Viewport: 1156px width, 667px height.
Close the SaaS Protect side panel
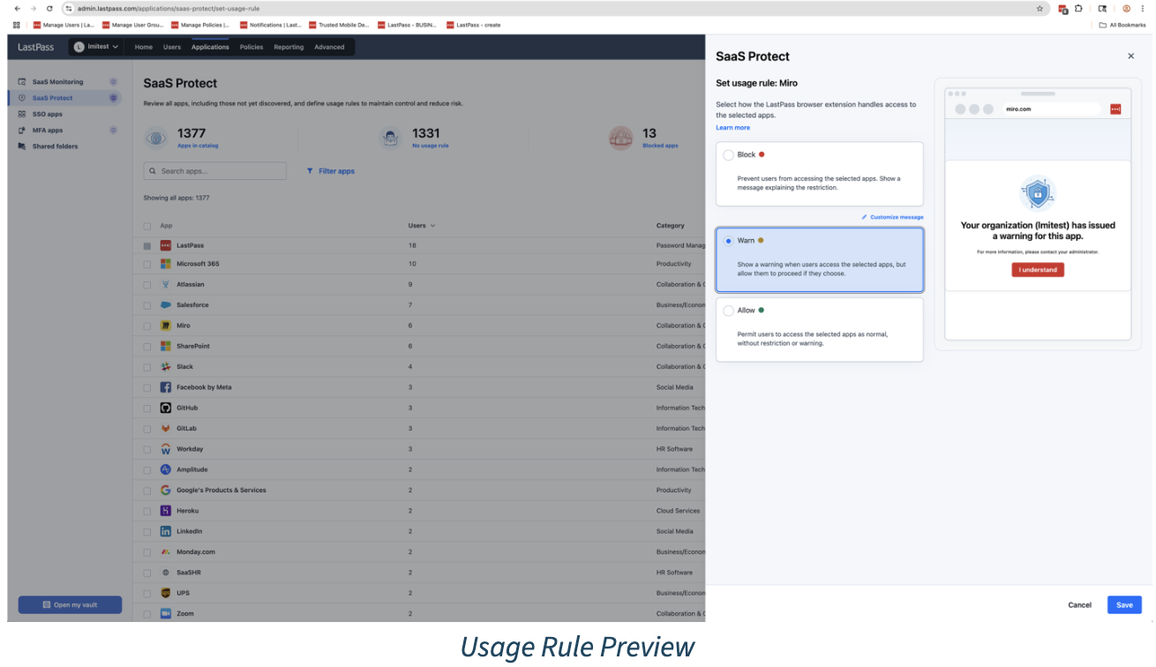[1130, 56]
